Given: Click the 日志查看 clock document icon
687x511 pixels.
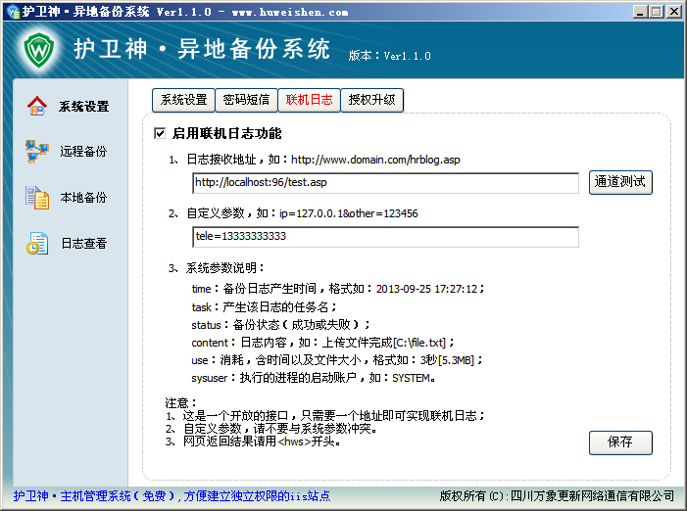Looking at the screenshot, I should click(37, 243).
